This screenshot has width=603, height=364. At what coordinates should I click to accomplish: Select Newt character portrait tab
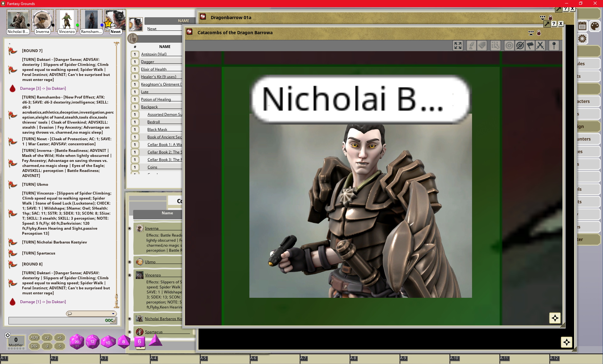(x=115, y=22)
